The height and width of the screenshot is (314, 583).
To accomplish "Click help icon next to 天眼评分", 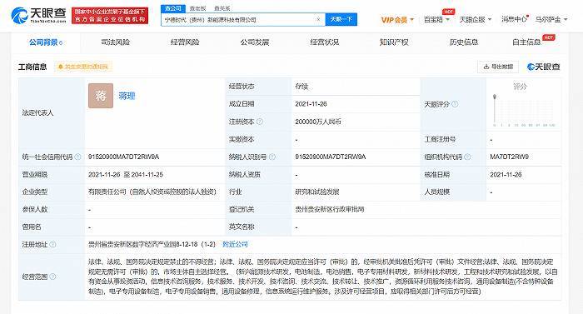I will point(455,105).
